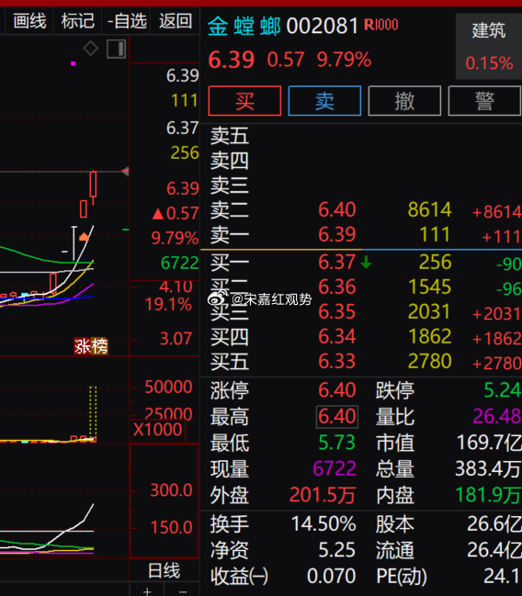
Task: Zoom in chart with + button
Action: tap(147, 591)
